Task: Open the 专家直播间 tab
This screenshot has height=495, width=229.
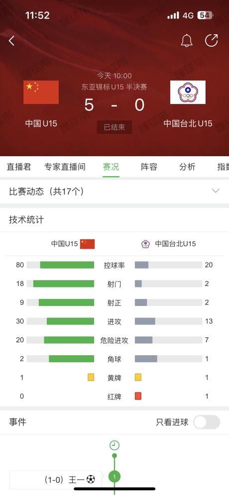Action: pos(65,167)
